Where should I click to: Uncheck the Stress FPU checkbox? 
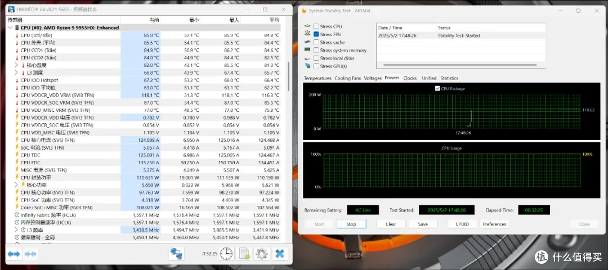pyautogui.click(x=316, y=34)
